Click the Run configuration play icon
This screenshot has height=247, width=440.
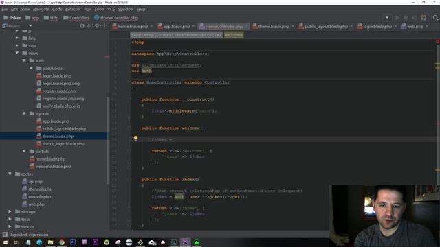(x=397, y=18)
